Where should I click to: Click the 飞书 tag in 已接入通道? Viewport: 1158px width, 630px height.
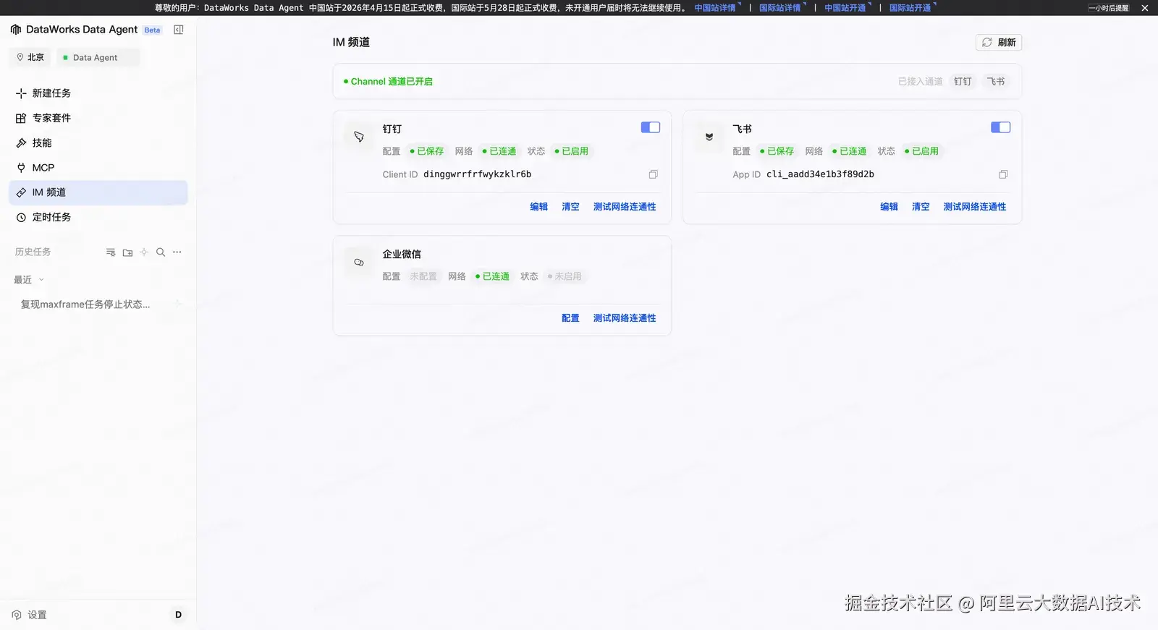click(997, 82)
